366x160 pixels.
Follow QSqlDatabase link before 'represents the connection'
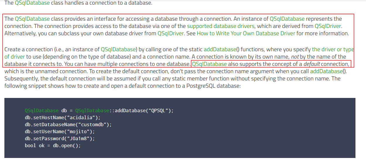287,19
